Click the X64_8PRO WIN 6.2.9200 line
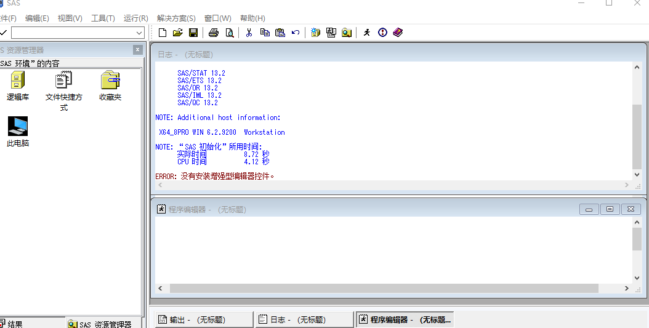The image size is (649, 328). pos(222,132)
